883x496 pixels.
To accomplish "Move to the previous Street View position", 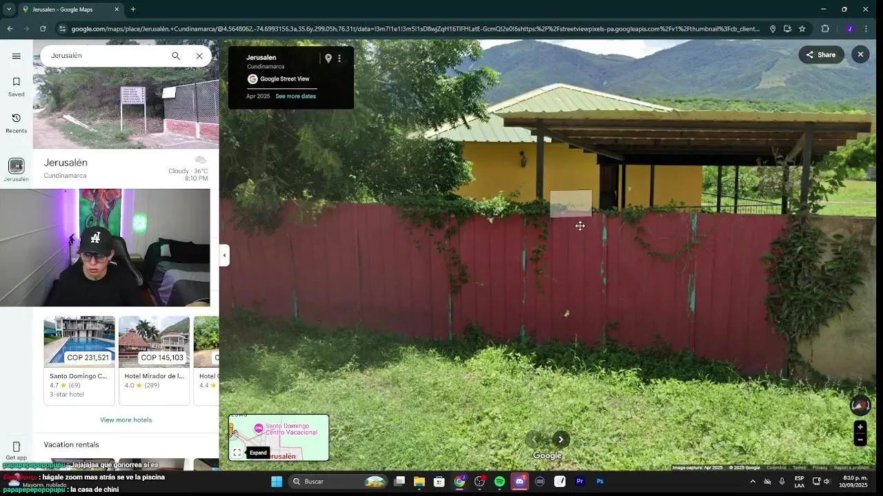I will 535,440.
